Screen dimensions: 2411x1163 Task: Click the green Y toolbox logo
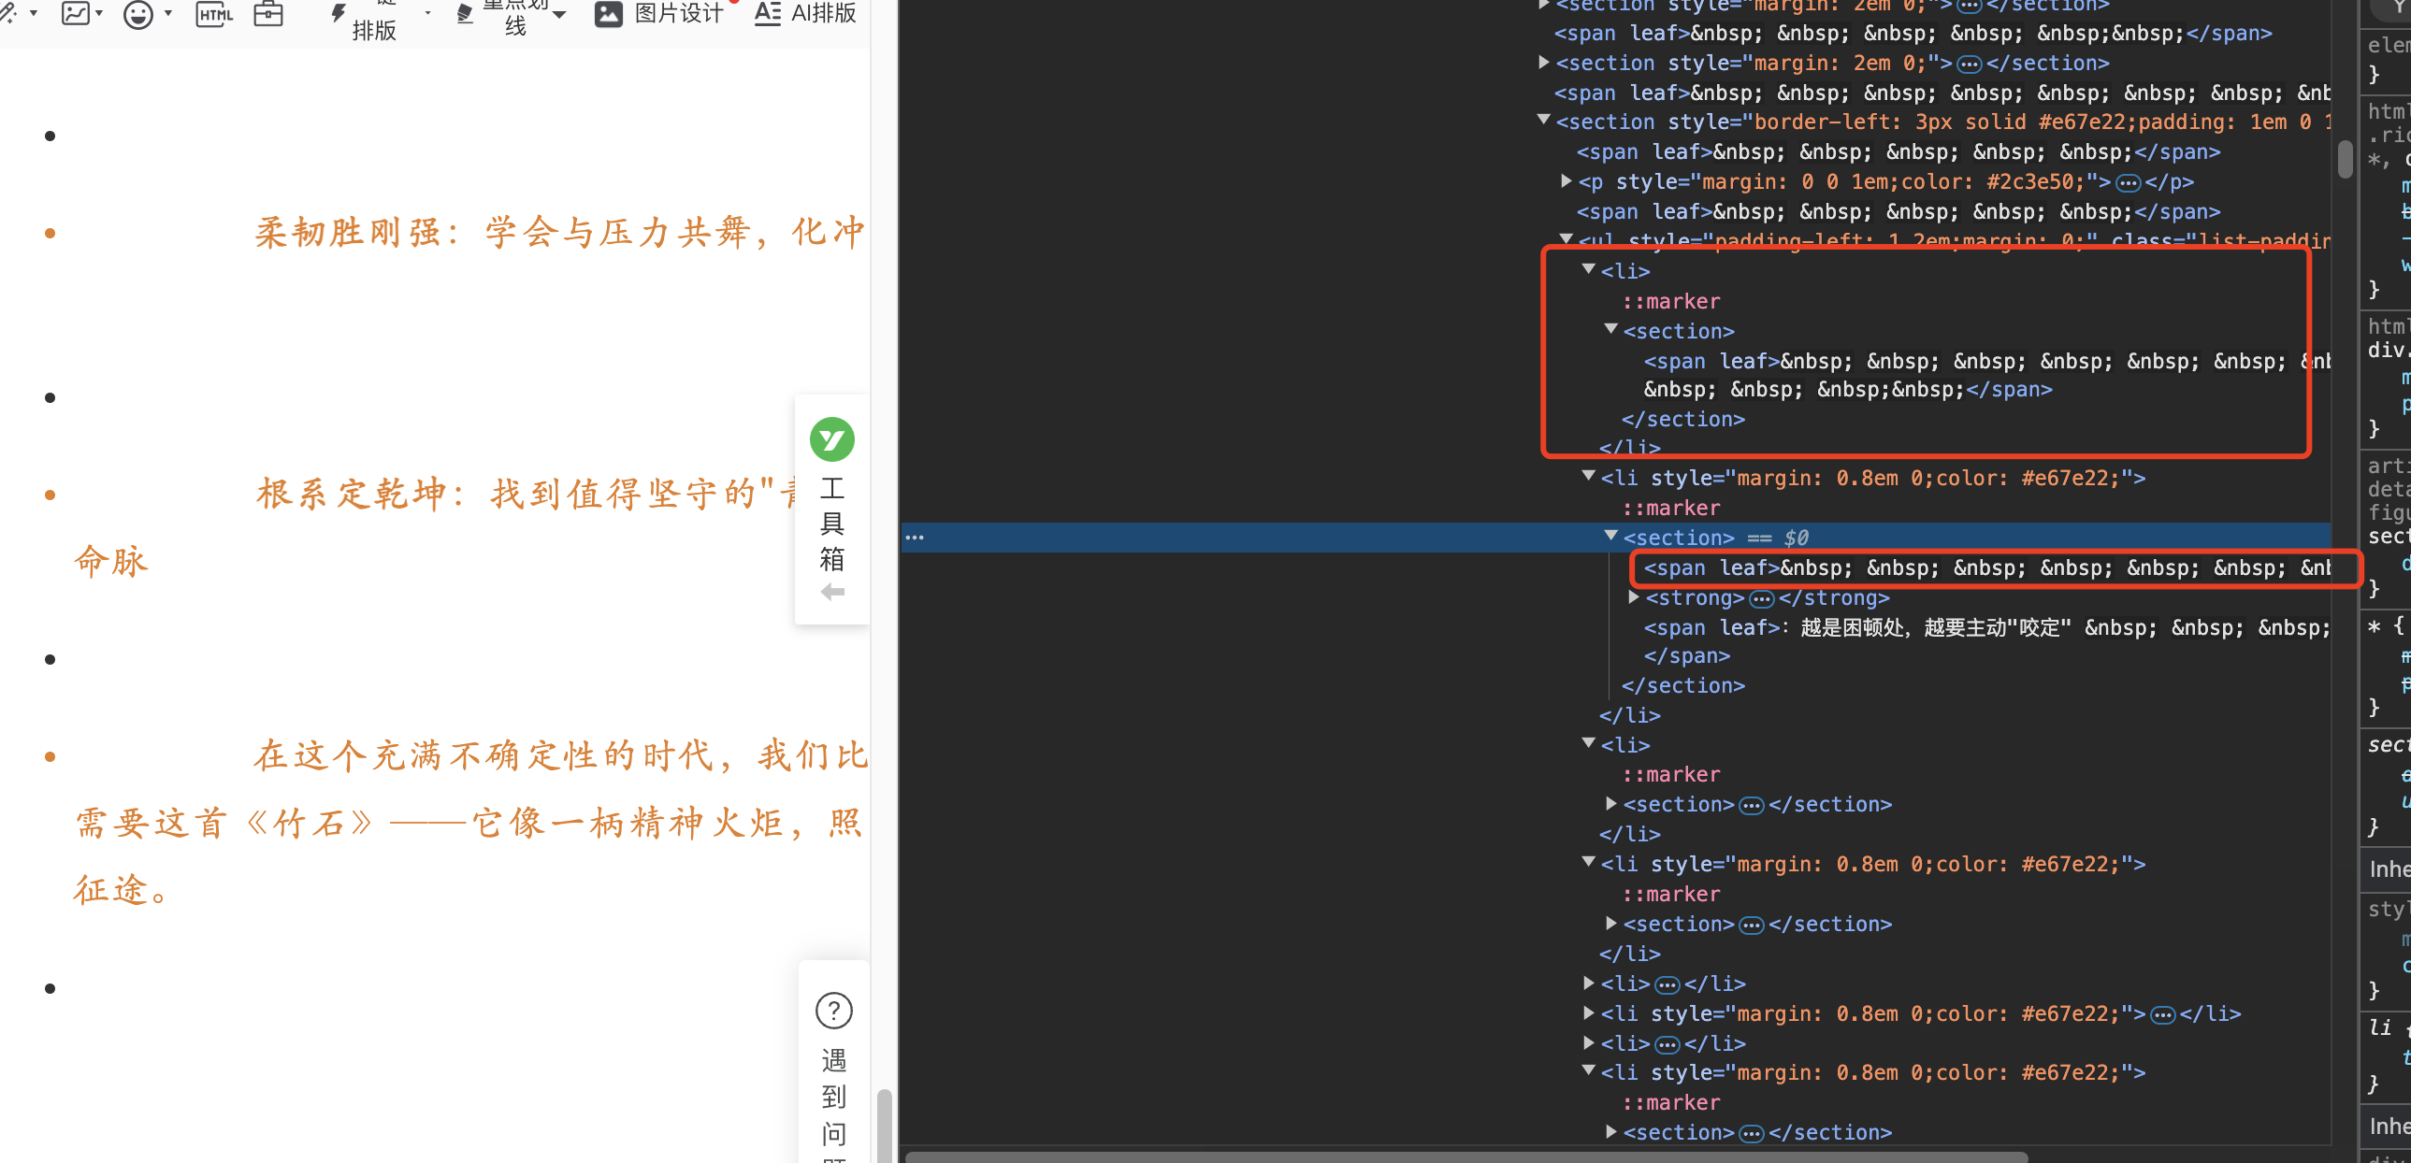(x=831, y=439)
